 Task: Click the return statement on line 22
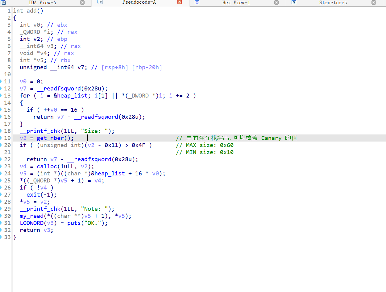tap(82, 159)
